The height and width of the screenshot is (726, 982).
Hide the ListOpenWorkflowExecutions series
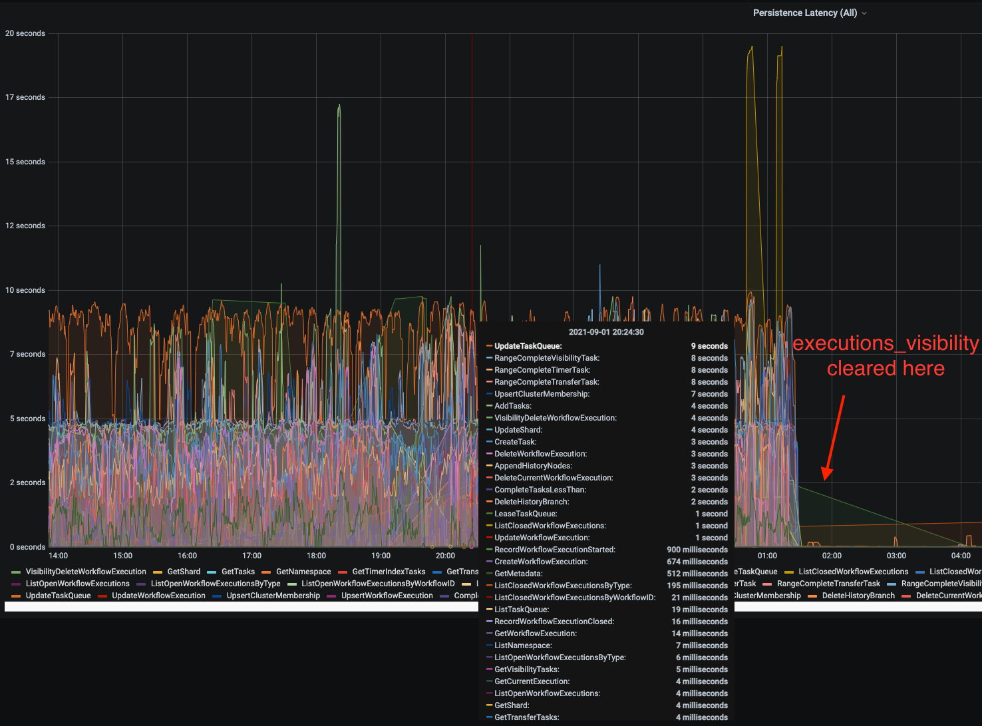point(77,583)
